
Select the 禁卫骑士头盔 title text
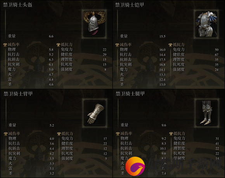(17, 5)
